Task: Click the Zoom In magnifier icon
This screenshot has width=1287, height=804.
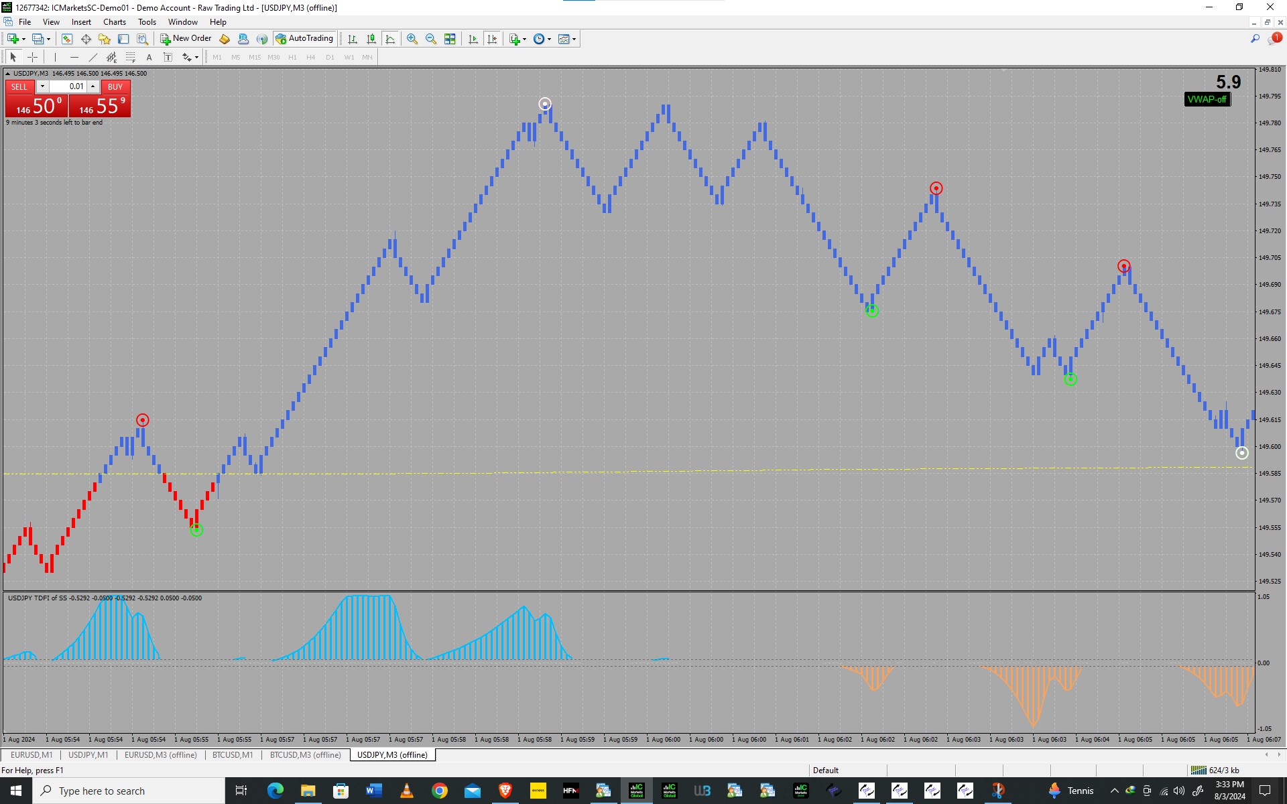Action: pos(412,39)
